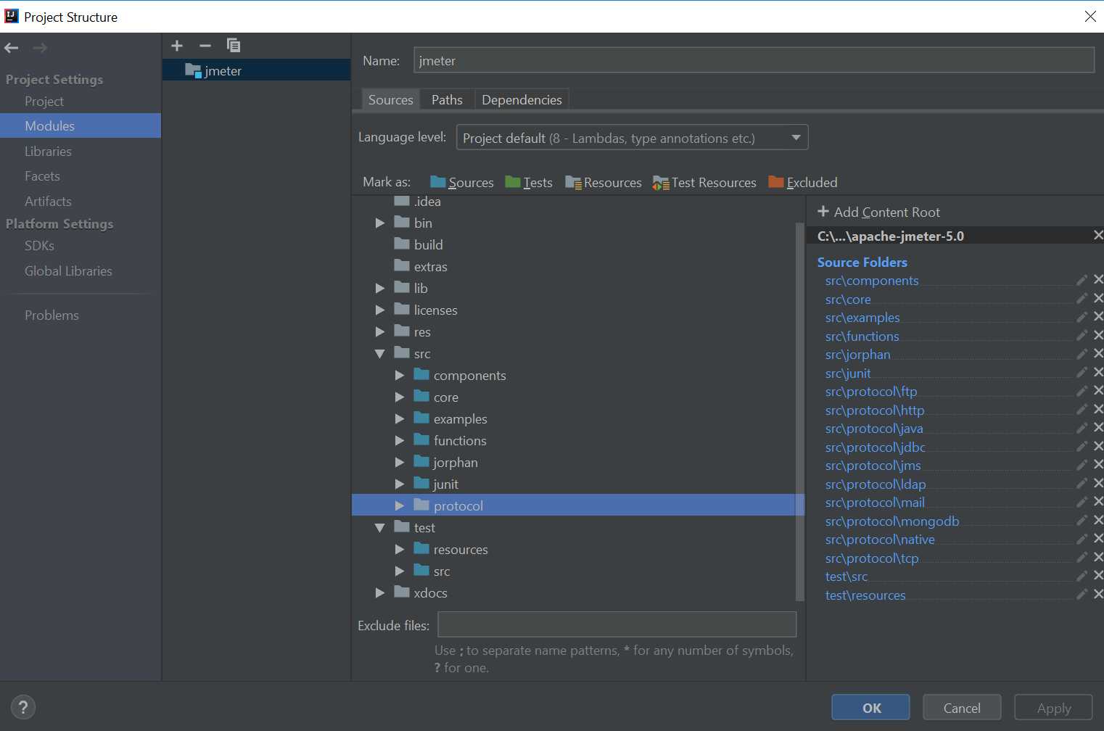
Task: Select the jmeter module
Action: 257,70
